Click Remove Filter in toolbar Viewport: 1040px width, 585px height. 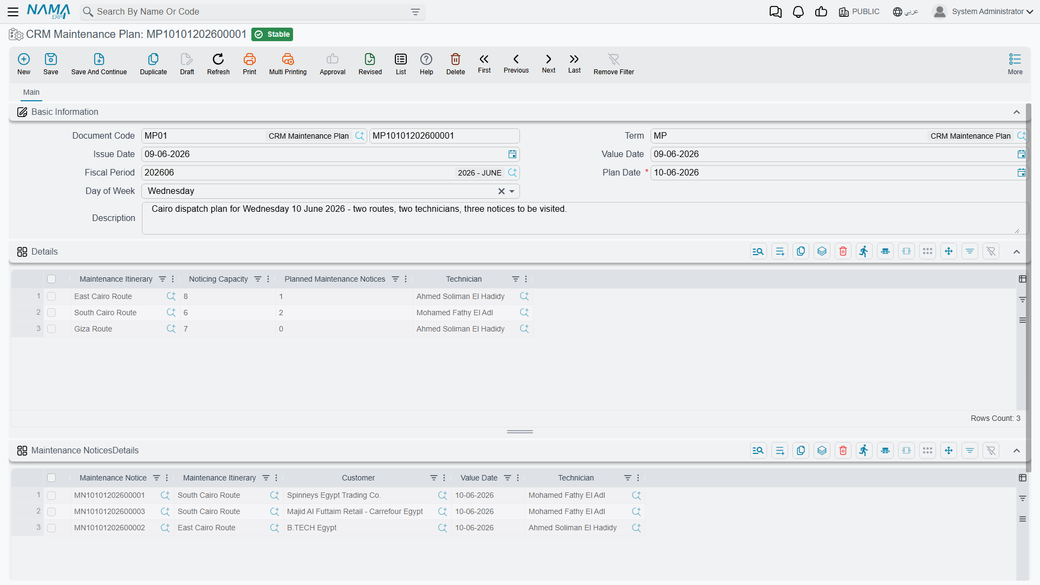pos(614,63)
